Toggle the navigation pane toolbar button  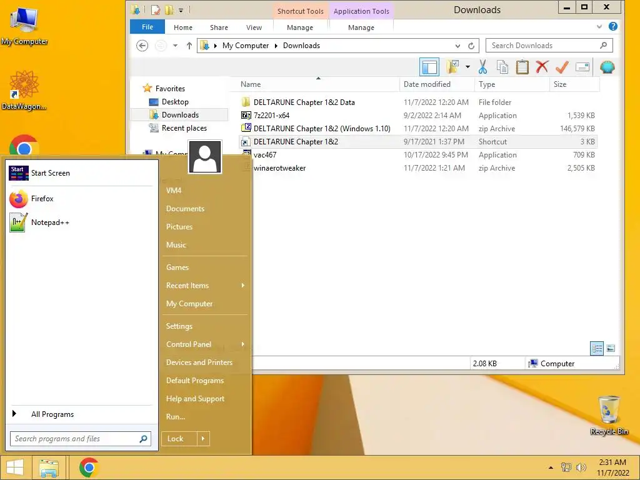pos(429,67)
